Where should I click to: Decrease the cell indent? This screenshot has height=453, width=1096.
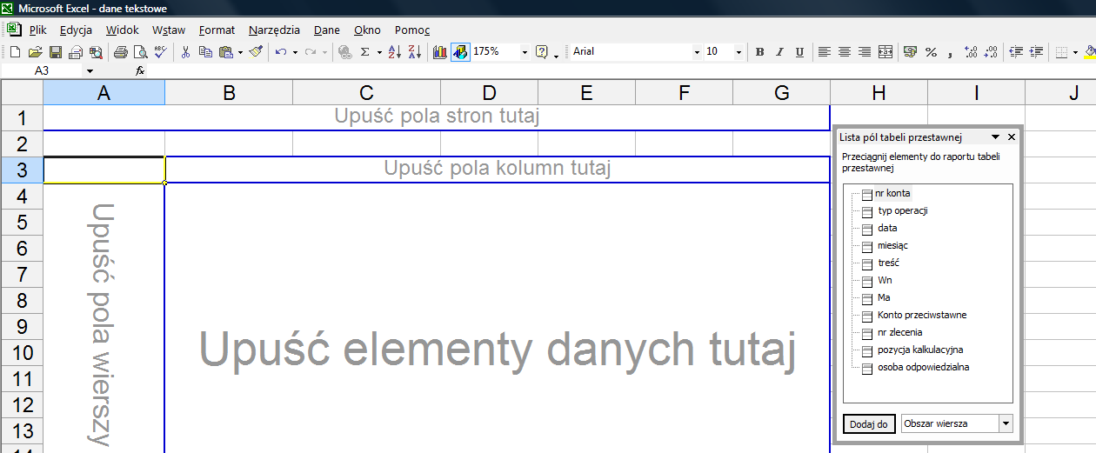click(x=1015, y=52)
